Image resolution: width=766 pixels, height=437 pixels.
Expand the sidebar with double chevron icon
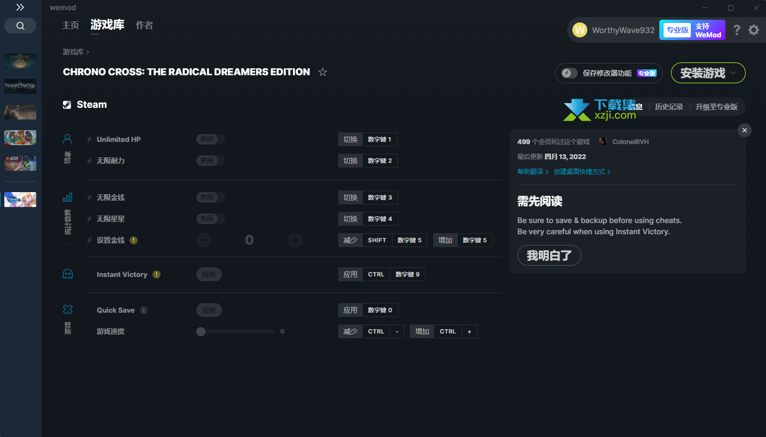20,7
